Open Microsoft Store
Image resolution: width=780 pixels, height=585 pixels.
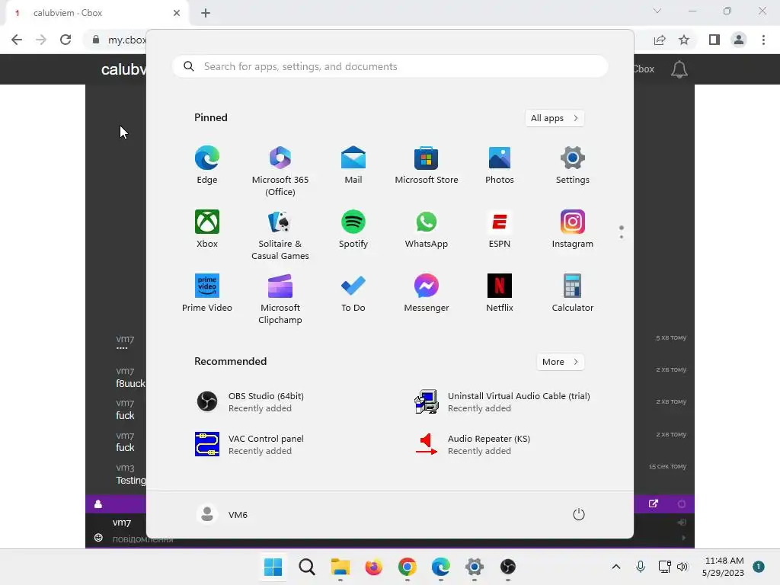tap(427, 165)
